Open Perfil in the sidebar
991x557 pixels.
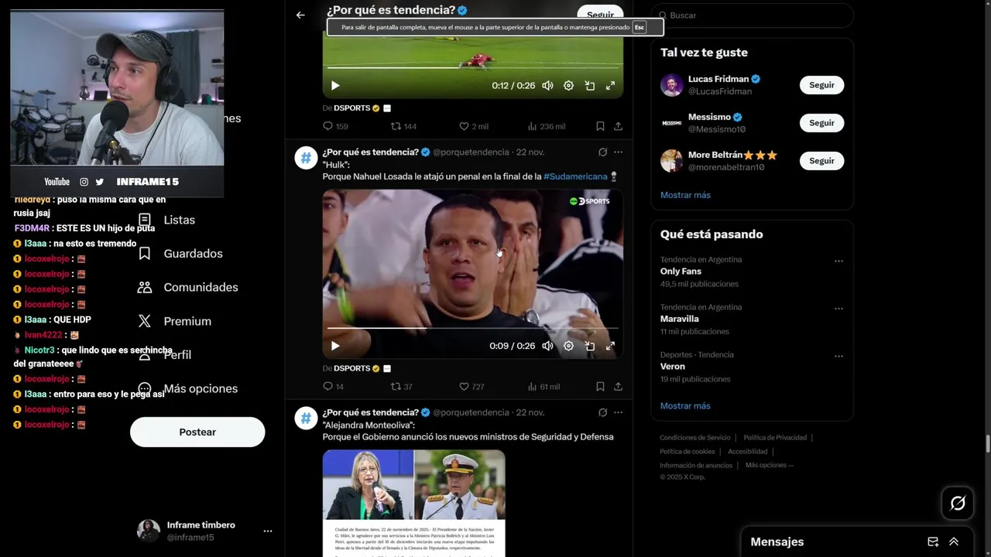(x=164, y=354)
